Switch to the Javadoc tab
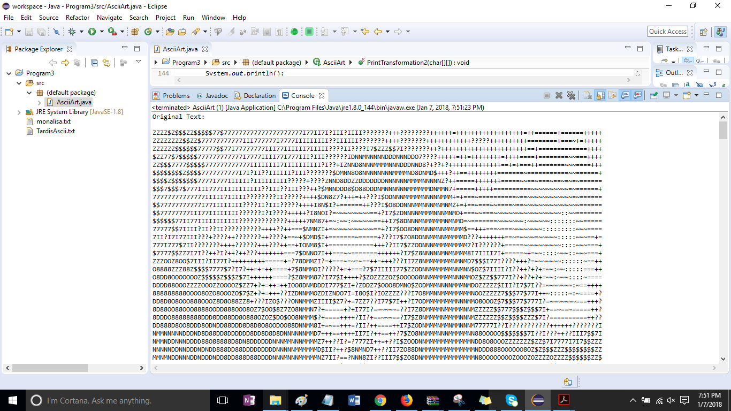Image resolution: width=731 pixels, height=411 pixels. [212, 96]
